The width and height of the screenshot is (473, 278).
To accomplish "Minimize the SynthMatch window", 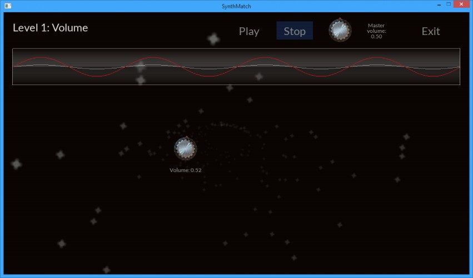I will coord(439,4).
